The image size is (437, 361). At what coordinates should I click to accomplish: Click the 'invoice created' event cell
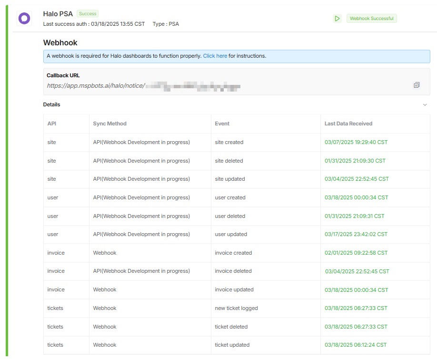(233, 253)
